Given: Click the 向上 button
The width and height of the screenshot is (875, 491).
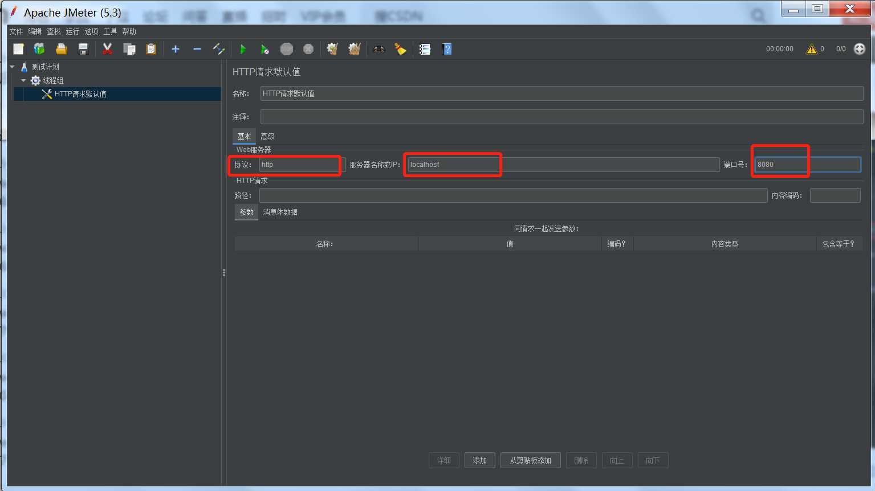Looking at the screenshot, I should point(617,460).
